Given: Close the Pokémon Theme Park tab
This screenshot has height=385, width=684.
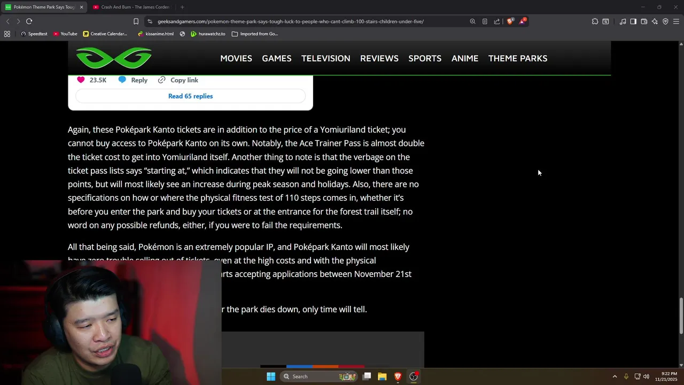Looking at the screenshot, I should [82, 7].
